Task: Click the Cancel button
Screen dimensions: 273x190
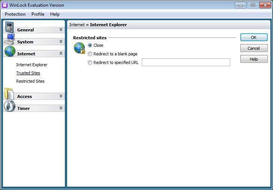Action: tap(254, 48)
